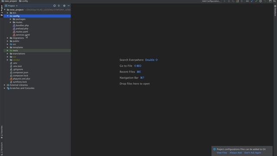Click the Scratches and Consoles icon

tap(8, 88)
